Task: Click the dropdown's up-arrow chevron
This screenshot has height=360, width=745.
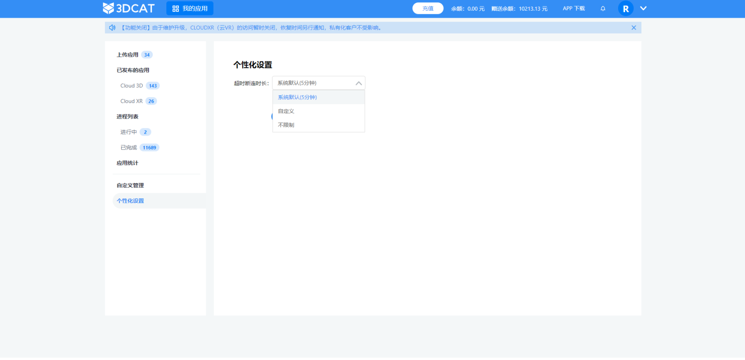Action: (358, 83)
